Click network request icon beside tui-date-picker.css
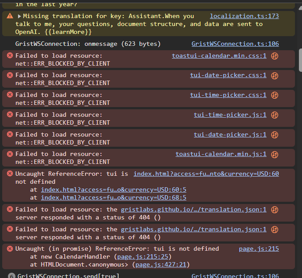The image size is (302, 278). [275, 75]
